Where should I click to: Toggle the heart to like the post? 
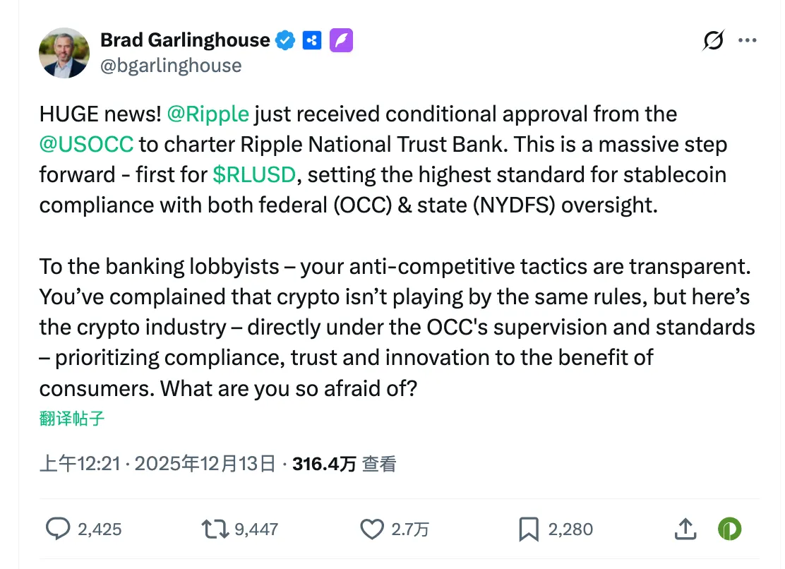tap(372, 528)
